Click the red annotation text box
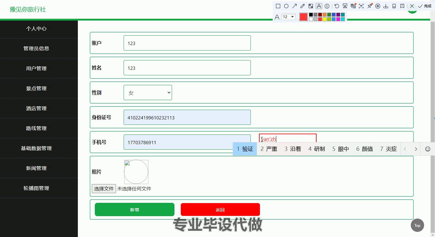The image size is (435, 237). point(288,138)
